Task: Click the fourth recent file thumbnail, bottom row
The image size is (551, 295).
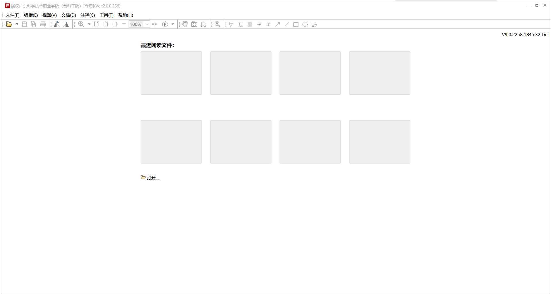Action: pyautogui.click(x=380, y=142)
